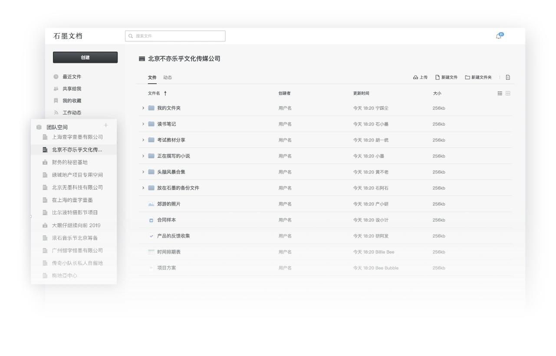Expand the 我的文件夹 folder

tap(143, 108)
